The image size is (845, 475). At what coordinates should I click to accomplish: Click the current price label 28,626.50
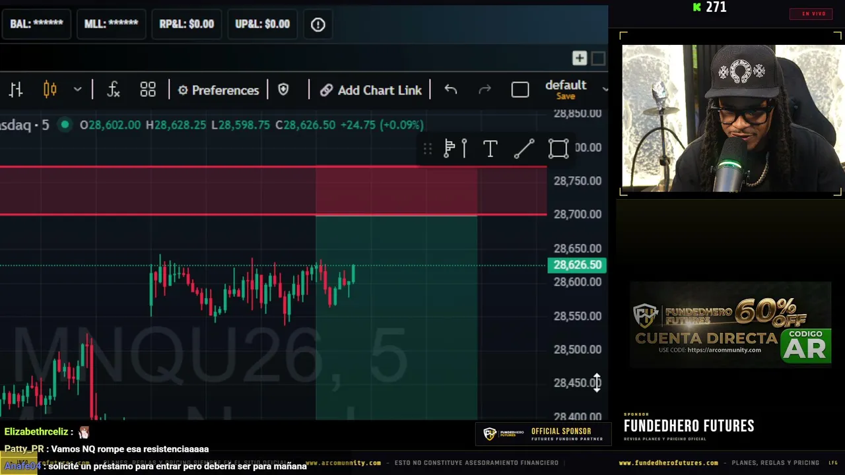click(x=577, y=265)
